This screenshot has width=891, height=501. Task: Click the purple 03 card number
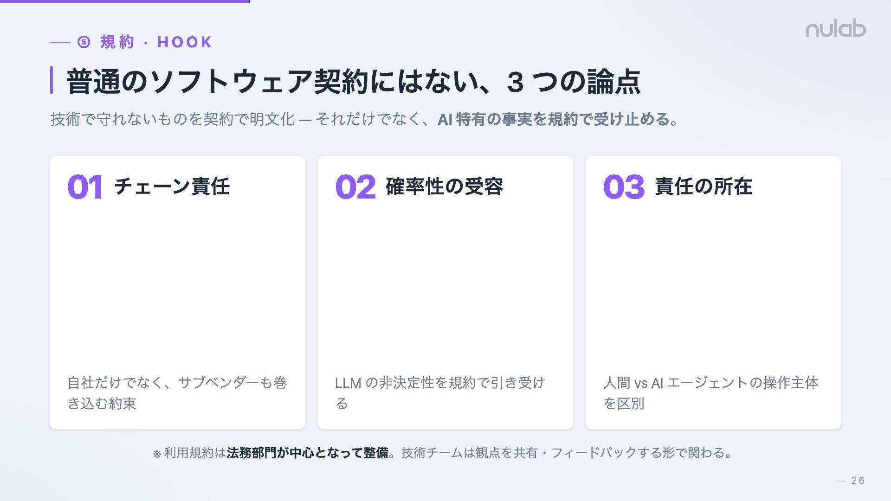tap(624, 187)
